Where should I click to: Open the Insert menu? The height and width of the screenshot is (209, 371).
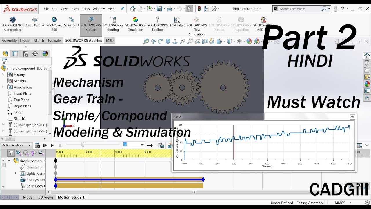74,9
